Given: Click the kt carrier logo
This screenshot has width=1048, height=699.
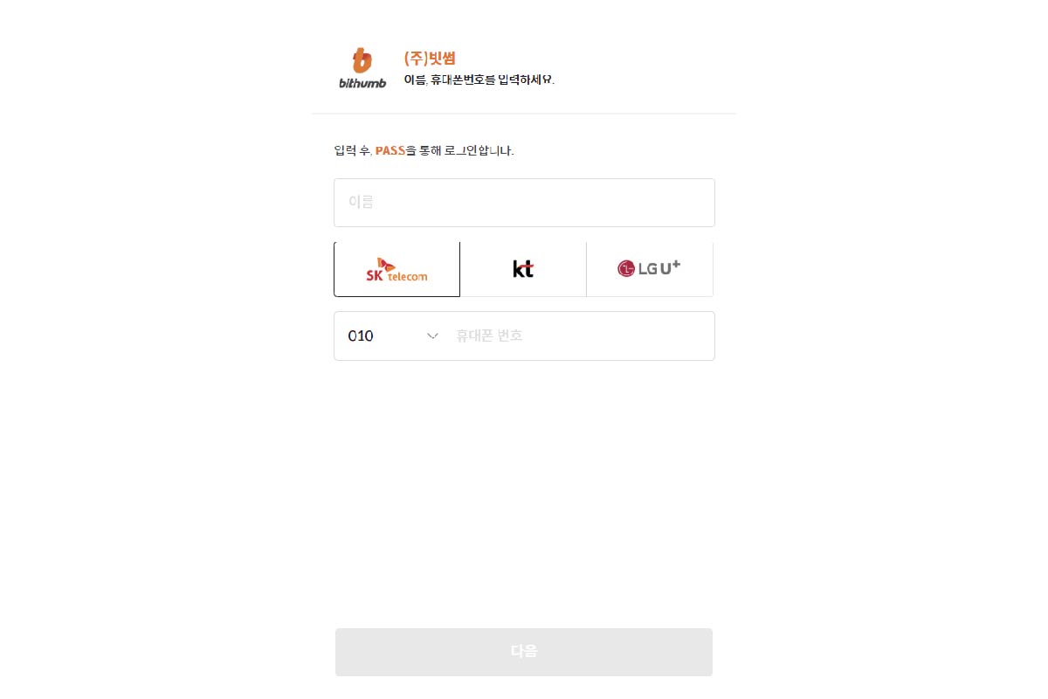Looking at the screenshot, I should pos(523,269).
